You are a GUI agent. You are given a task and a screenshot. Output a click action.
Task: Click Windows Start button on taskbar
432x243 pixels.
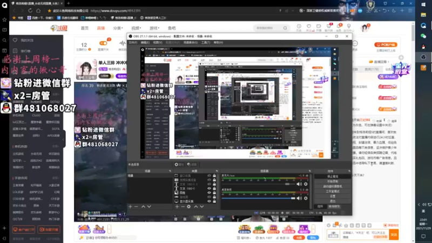[x=423, y=4]
